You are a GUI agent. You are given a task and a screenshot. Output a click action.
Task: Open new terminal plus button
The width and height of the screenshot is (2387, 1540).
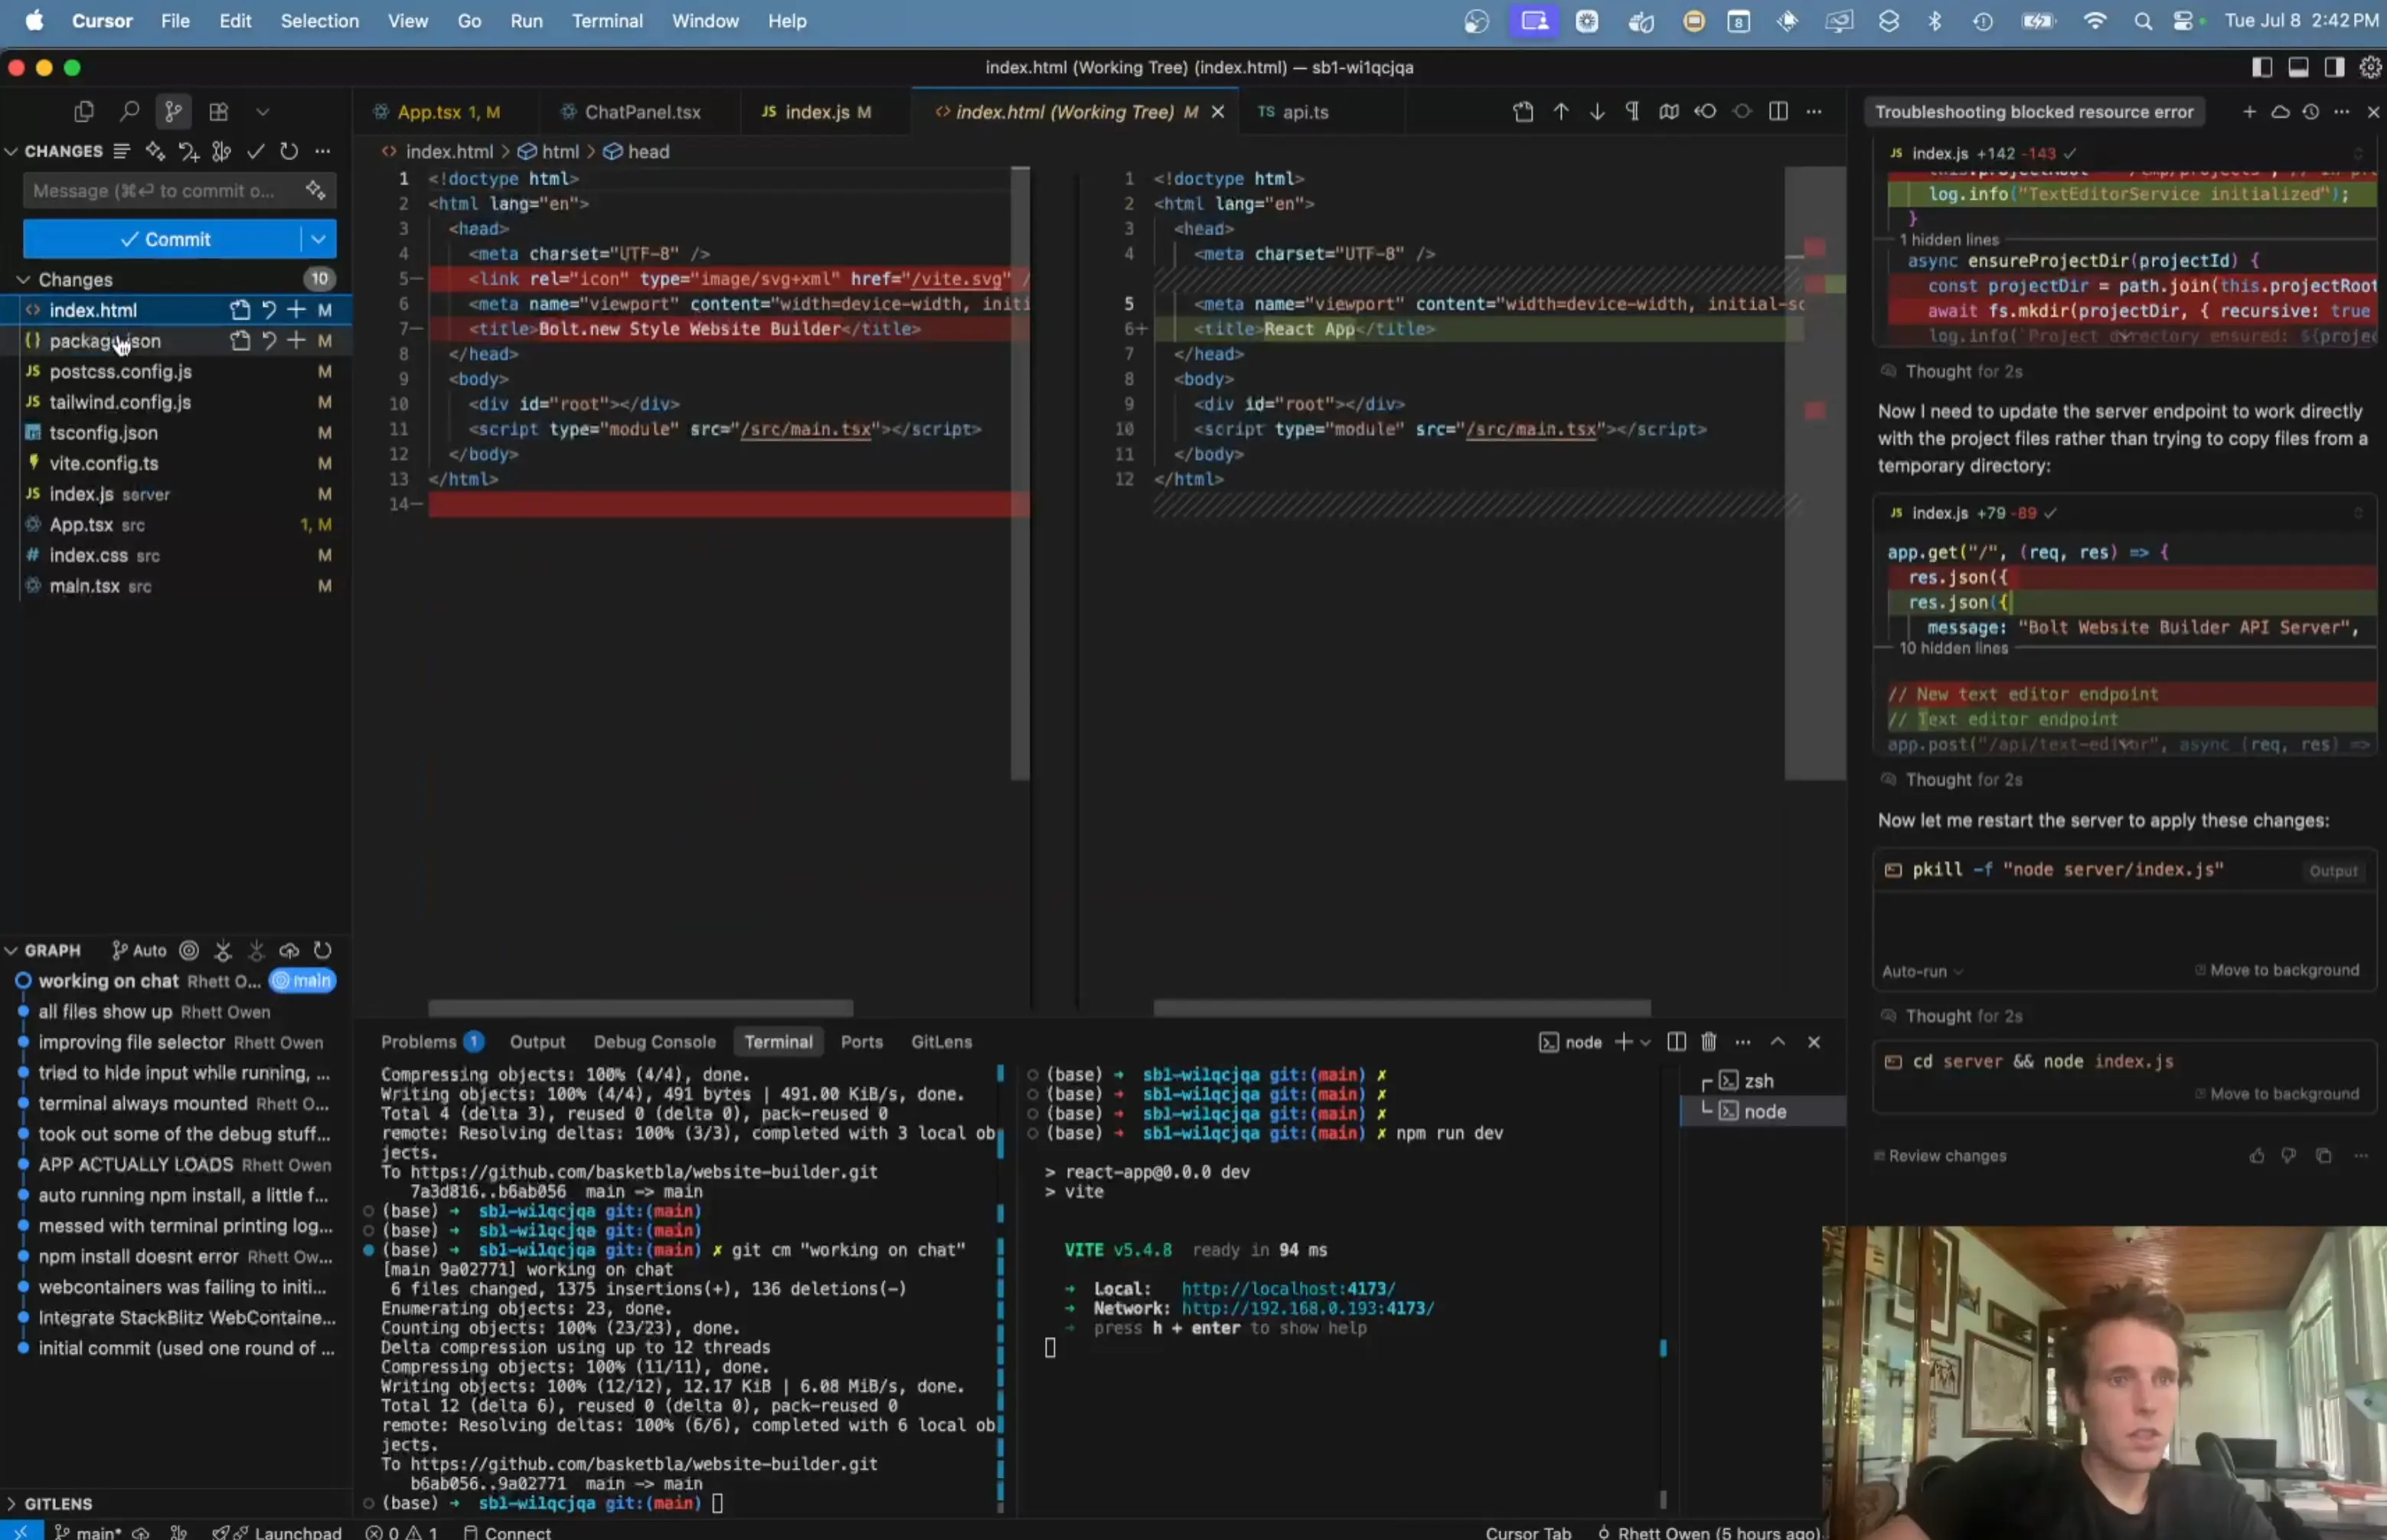point(1623,1041)
